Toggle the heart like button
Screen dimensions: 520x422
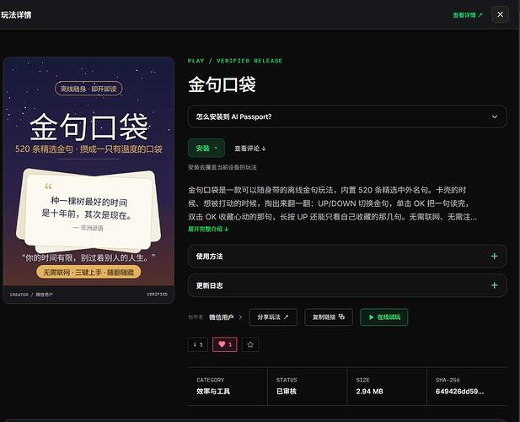coord(225,344)
